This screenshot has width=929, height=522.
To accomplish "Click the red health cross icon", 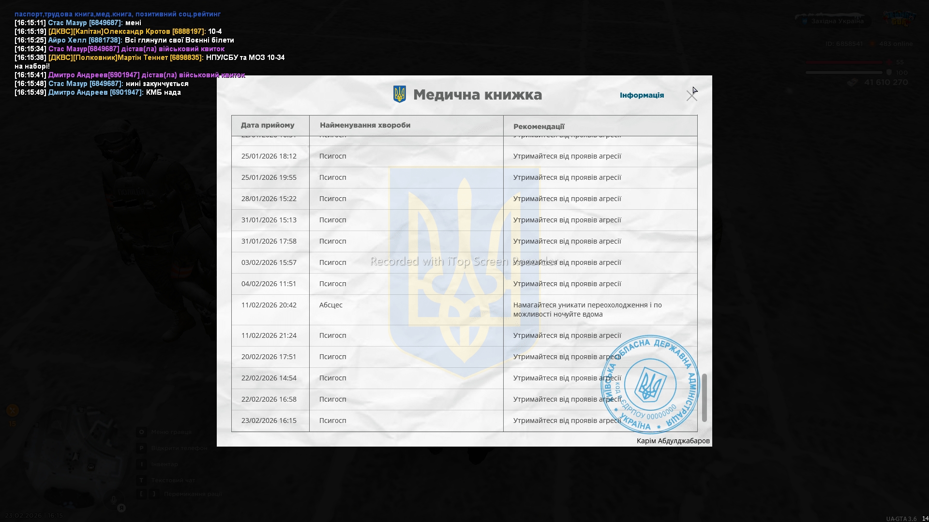I will pyautogui.click(x=889, y=62).
